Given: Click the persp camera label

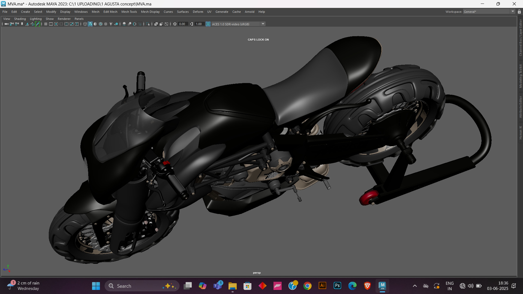Looking at the screenshot, I should (x=257, y=273).
